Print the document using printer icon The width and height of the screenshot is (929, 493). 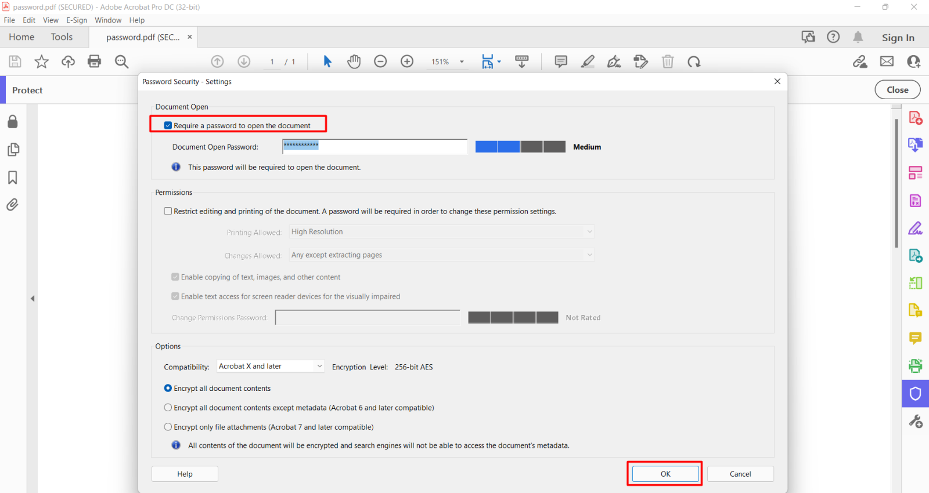click(x=94, y=61)
